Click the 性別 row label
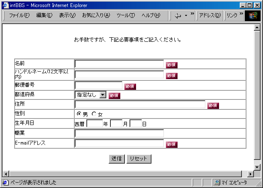 pos(20,113)
